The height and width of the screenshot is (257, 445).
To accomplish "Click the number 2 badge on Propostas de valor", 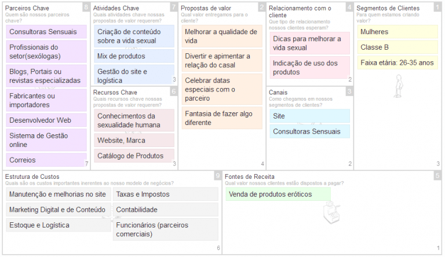I will (x=262, y=7).
